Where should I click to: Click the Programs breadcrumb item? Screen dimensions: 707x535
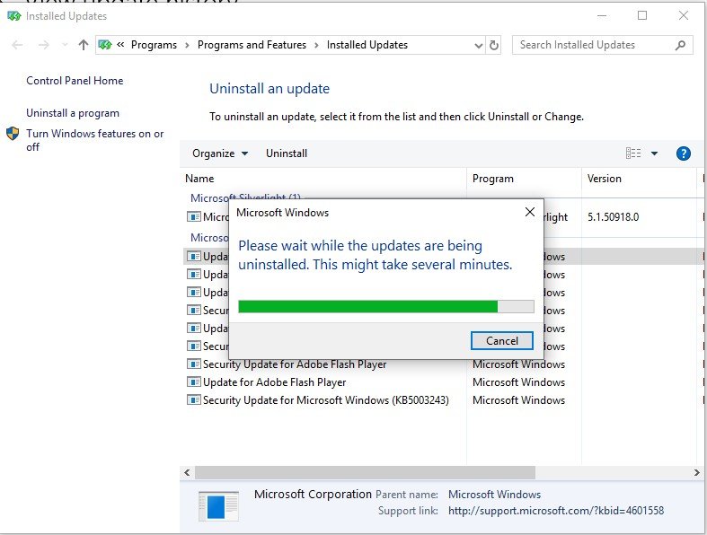pos(154,45)
